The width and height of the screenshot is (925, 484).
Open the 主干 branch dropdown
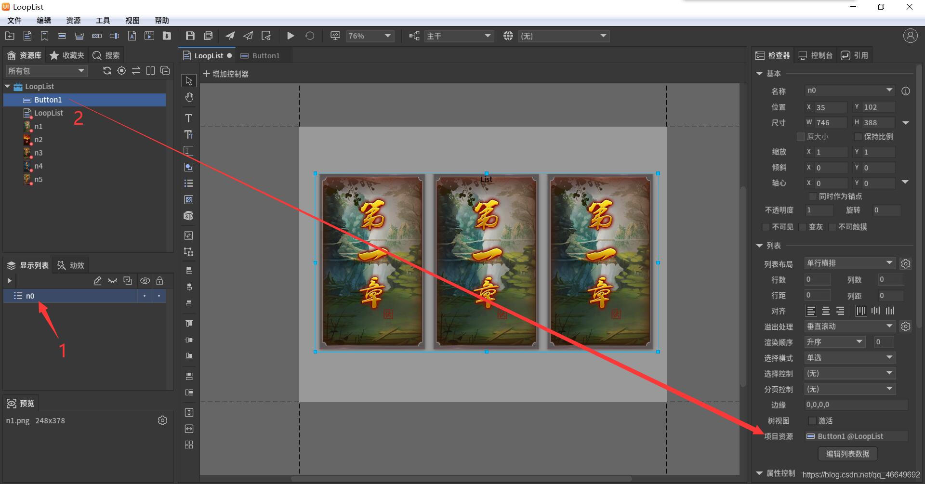(x=459, y=36)
